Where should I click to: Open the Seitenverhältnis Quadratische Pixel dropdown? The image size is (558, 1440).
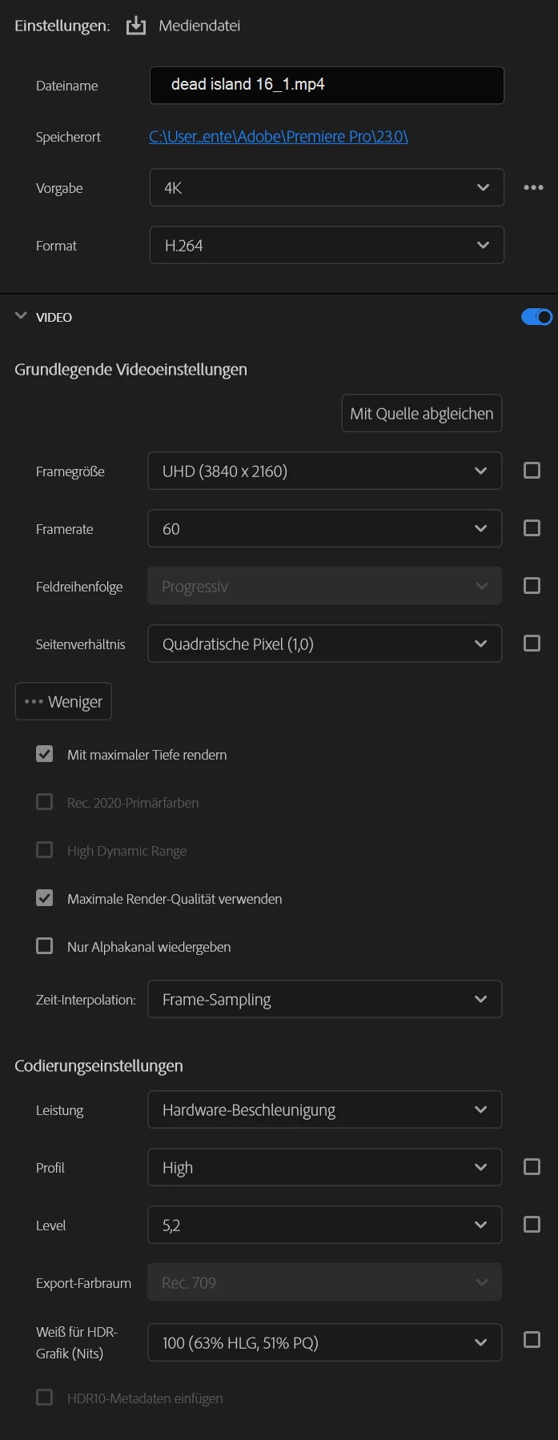click(x=325, y=644)
